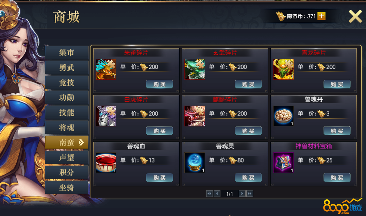
Task: Click 购买 for 神兽材料宝箱
Action: pyautogui.click(x=337, y=178)
